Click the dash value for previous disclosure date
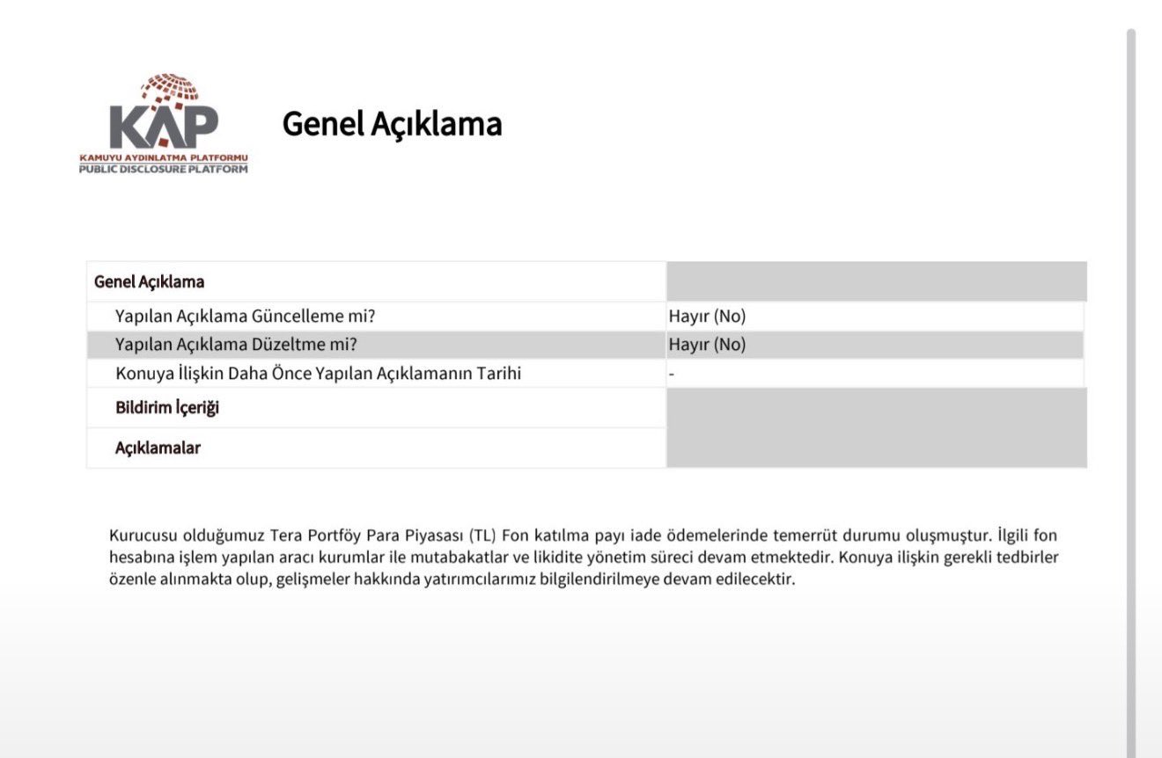Image resolution: width=1162 pixels, height=758 pixels. click(x=671, y=374)
